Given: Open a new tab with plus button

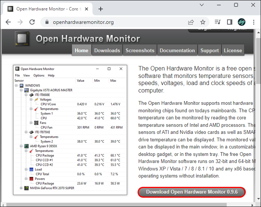Looking at the screenshot, I should (101, 9).
